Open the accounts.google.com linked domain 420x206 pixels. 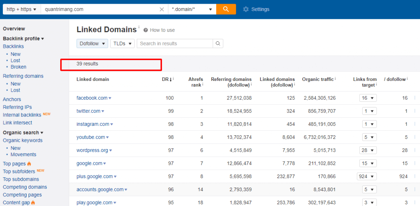100,190
